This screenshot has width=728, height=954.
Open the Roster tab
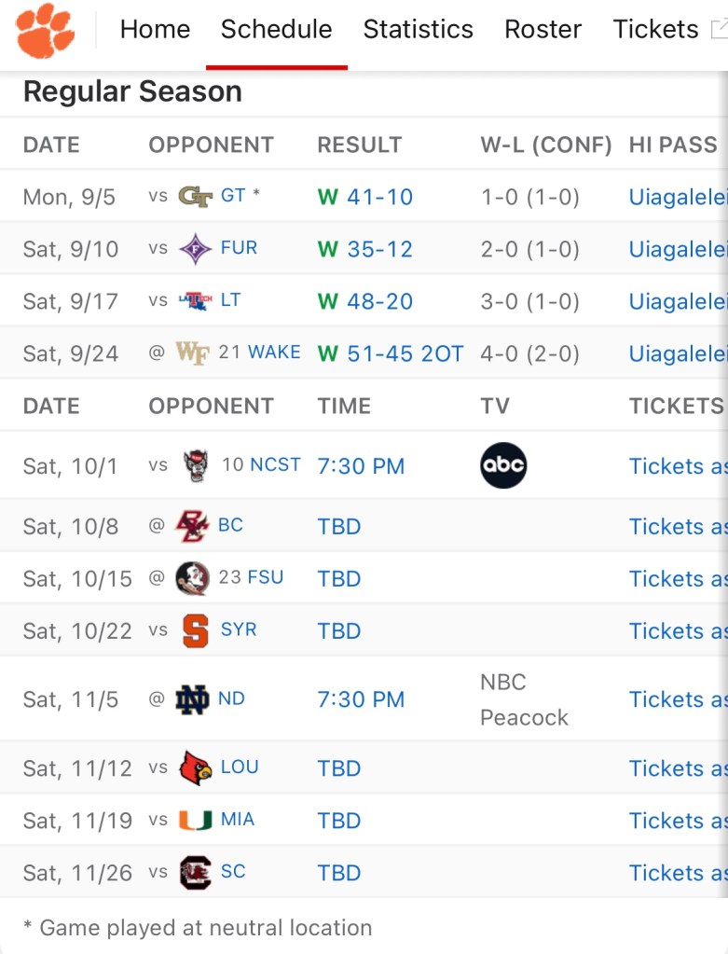(x=543, y=30)
